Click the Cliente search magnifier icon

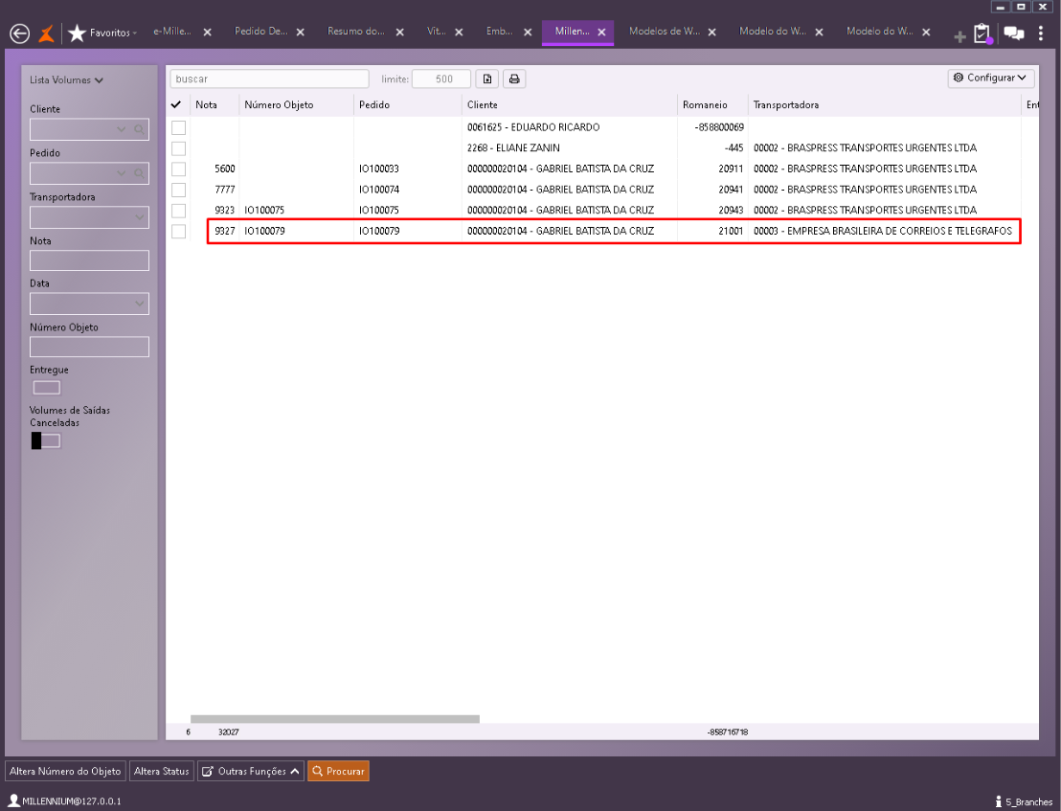pos(139,129)
